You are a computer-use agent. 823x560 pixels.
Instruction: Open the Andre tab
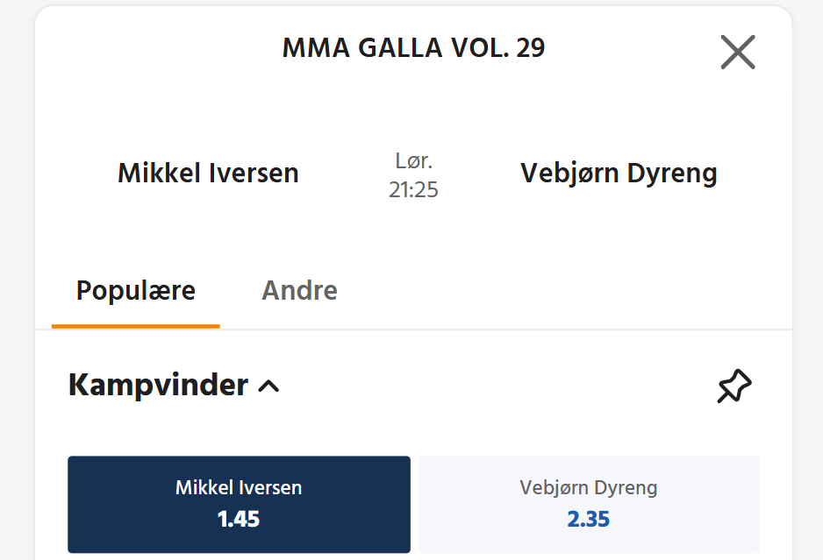299,290
